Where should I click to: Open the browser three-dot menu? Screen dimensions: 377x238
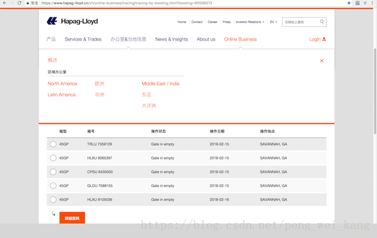[372, 3]
